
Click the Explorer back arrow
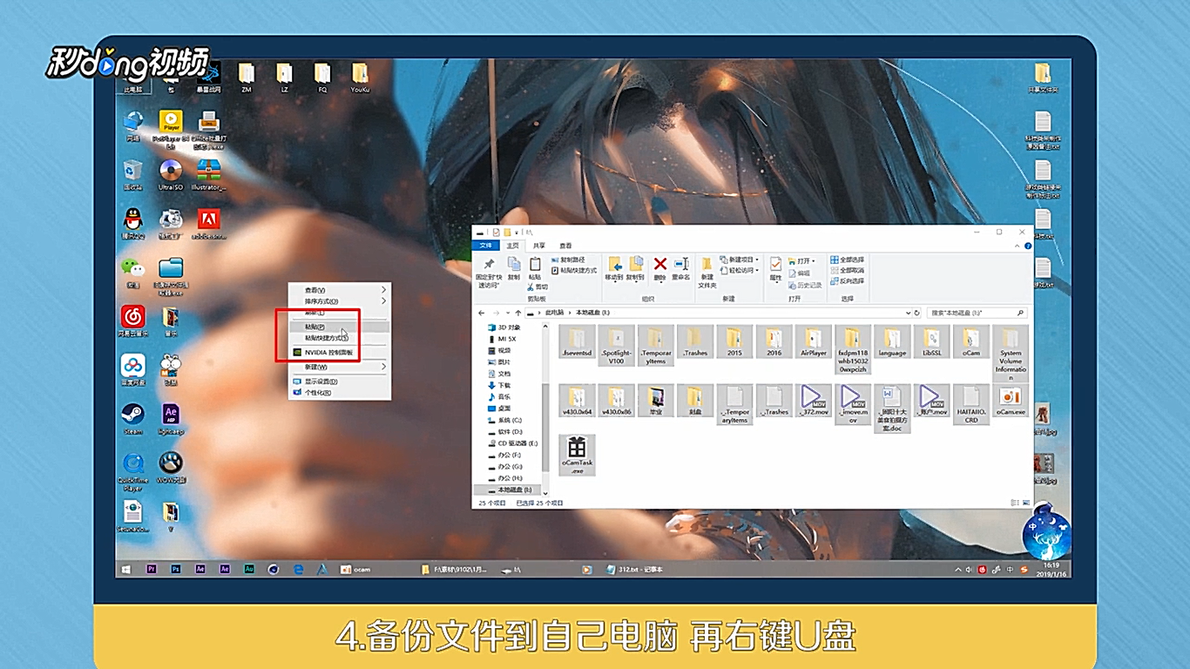coord(482,312)
